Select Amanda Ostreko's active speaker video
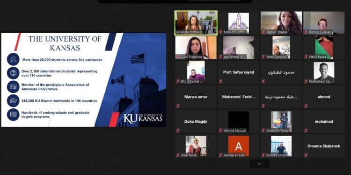 tap(196, 23)
